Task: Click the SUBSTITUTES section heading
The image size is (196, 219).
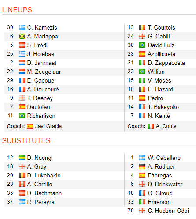Action: 26,140
